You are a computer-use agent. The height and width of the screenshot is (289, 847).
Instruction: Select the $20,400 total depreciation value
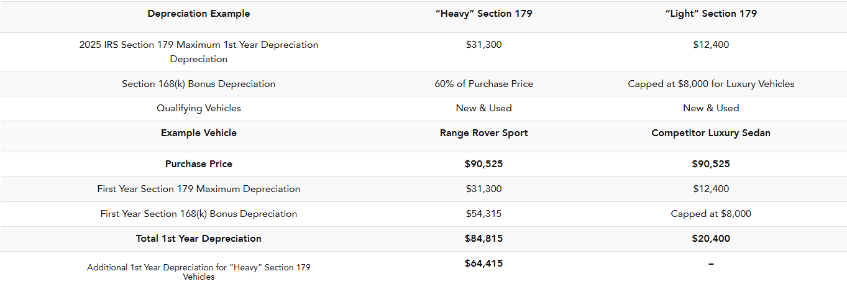point(710,239)
